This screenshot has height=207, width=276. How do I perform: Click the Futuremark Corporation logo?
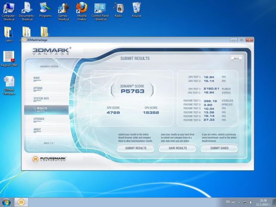(x=49, y=159)
